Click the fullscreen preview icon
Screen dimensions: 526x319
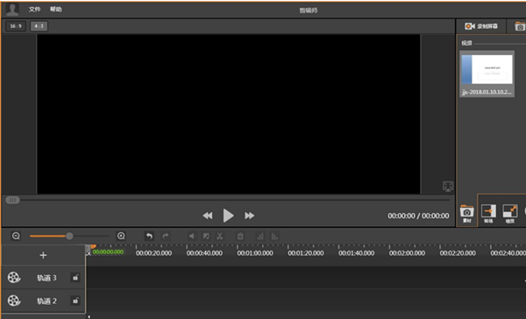coord(448,186)
